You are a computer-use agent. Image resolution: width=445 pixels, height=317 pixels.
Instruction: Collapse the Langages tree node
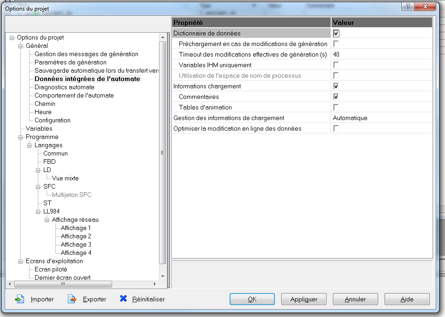point(29,145)
